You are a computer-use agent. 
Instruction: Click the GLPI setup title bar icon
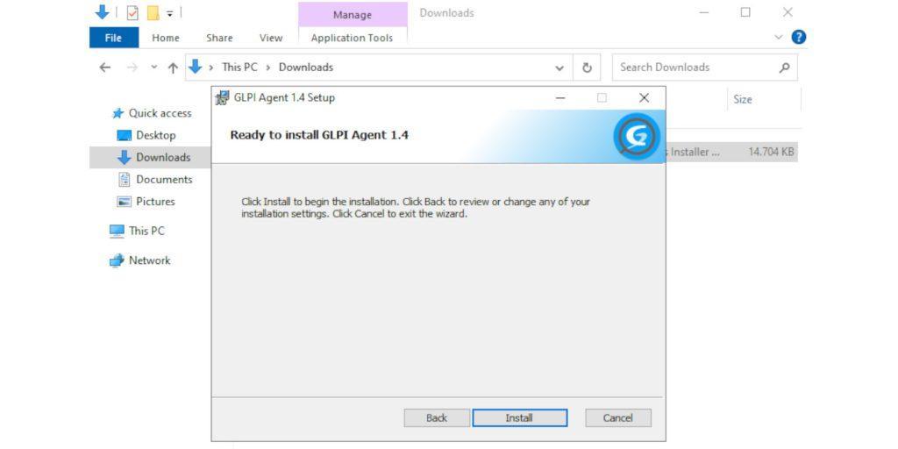(222, 98)
